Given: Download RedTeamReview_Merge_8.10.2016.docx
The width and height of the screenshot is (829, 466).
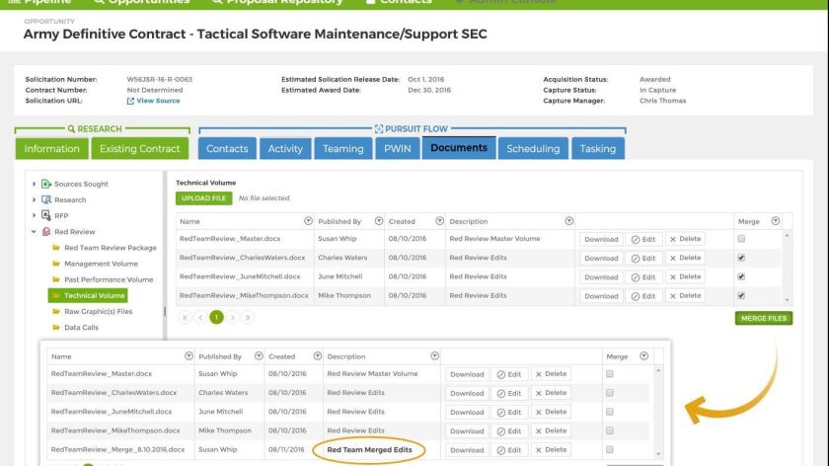Looking at the screenshot, I should pos(467,450).
